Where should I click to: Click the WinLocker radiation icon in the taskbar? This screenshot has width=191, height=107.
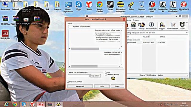(x=58, y=104)
